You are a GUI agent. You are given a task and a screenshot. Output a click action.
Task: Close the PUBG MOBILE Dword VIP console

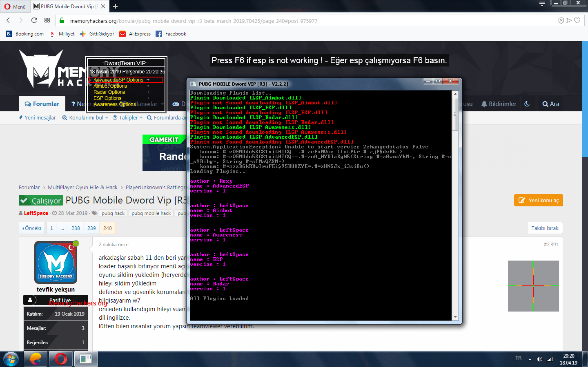pyautogui.click(x=451, y=81)
